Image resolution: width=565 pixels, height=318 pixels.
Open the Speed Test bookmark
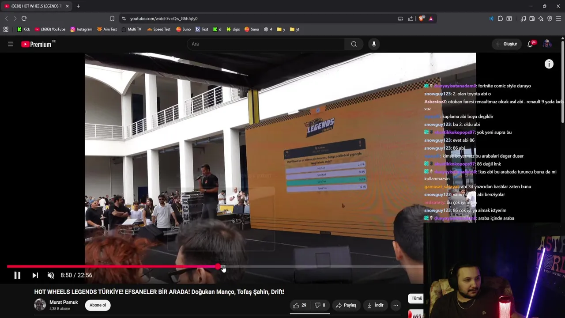pos(158,29)
